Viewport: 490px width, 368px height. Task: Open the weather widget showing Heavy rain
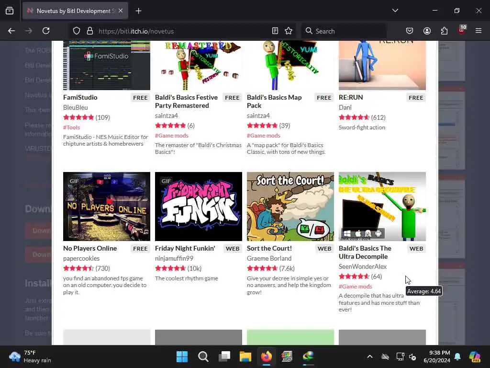[x=30, y=356]
